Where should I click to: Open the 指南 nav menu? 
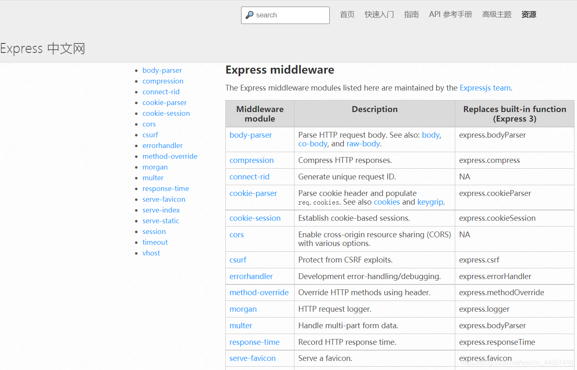coord(411,14)
